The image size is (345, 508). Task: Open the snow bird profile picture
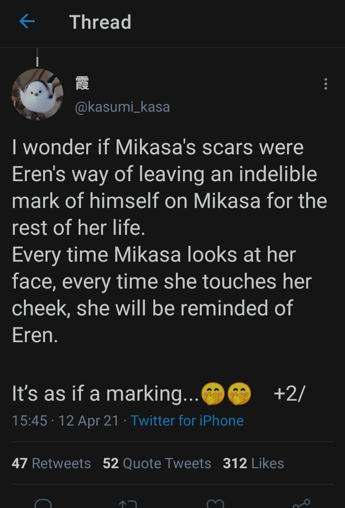point(37,94)
